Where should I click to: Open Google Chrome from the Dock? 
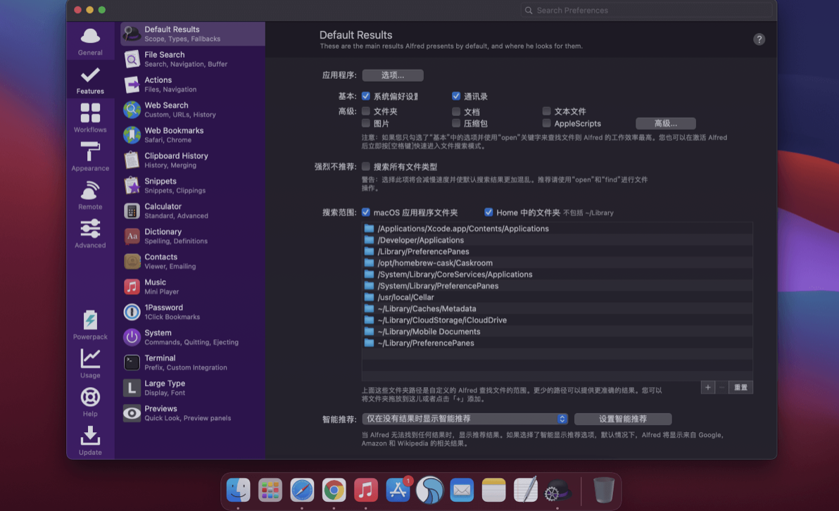click(334, 490)
